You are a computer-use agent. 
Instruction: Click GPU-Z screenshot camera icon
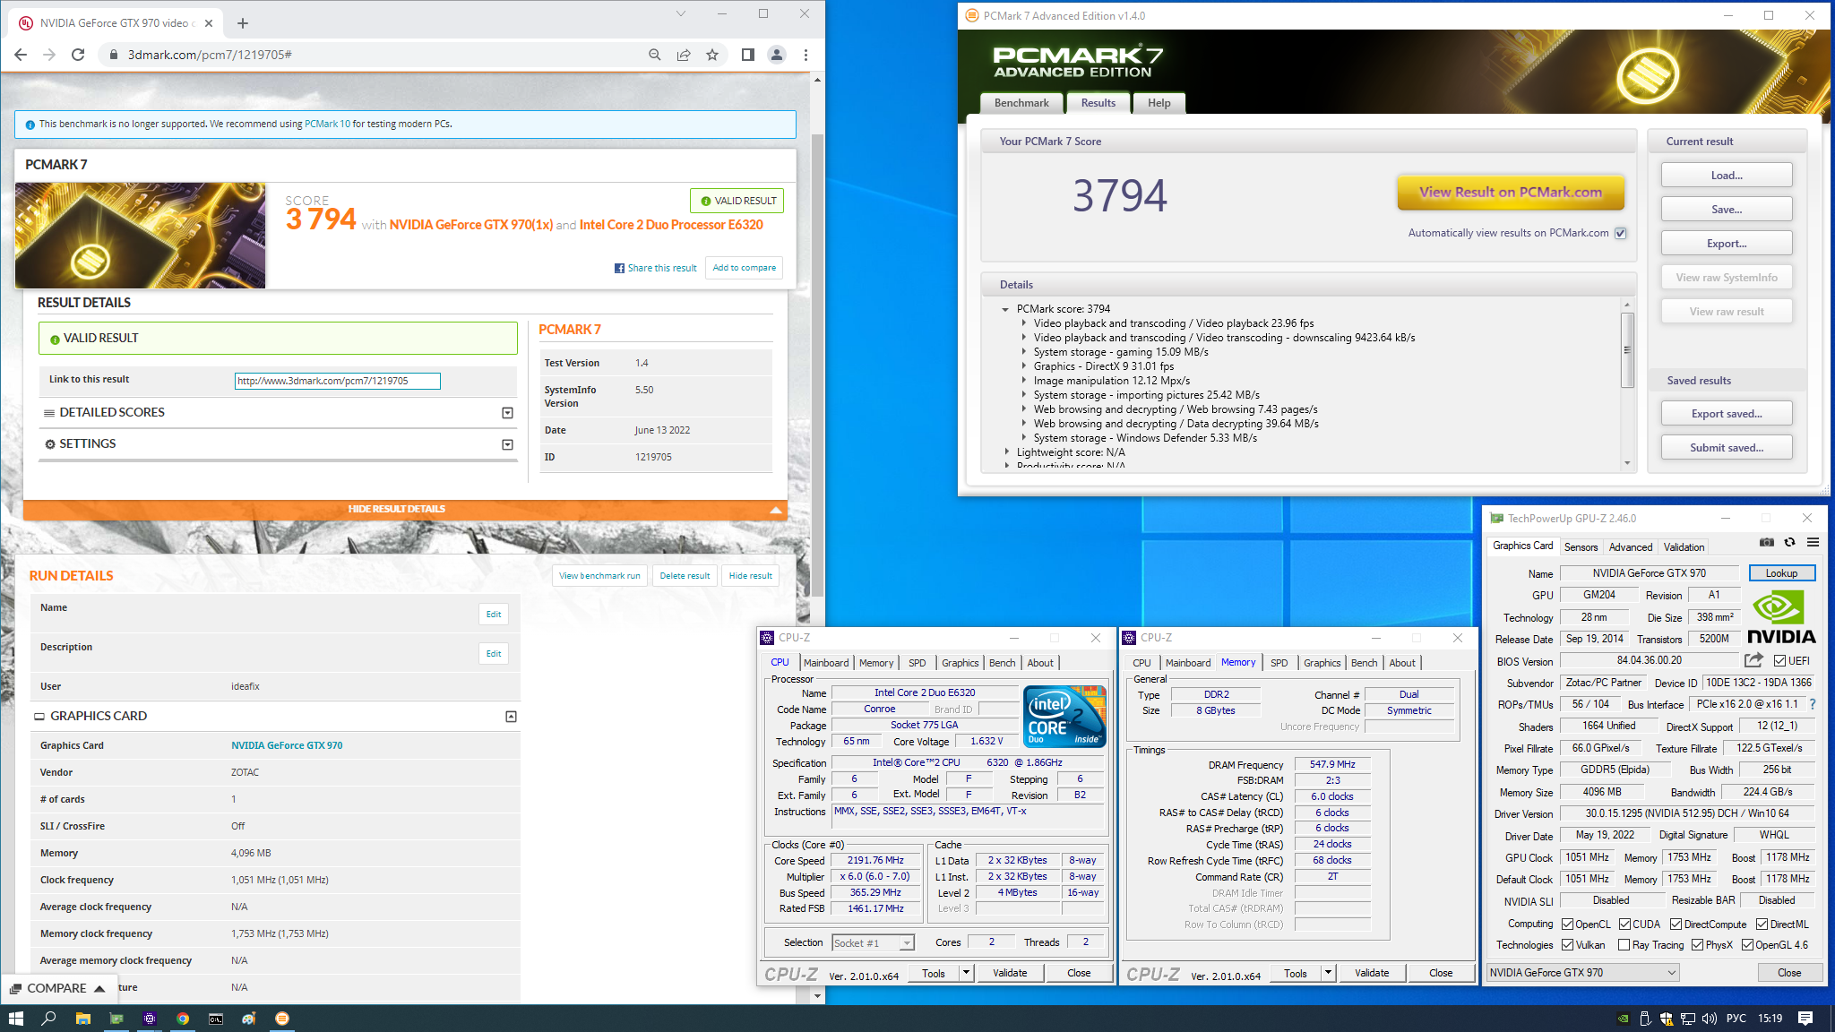(1766, 542)
